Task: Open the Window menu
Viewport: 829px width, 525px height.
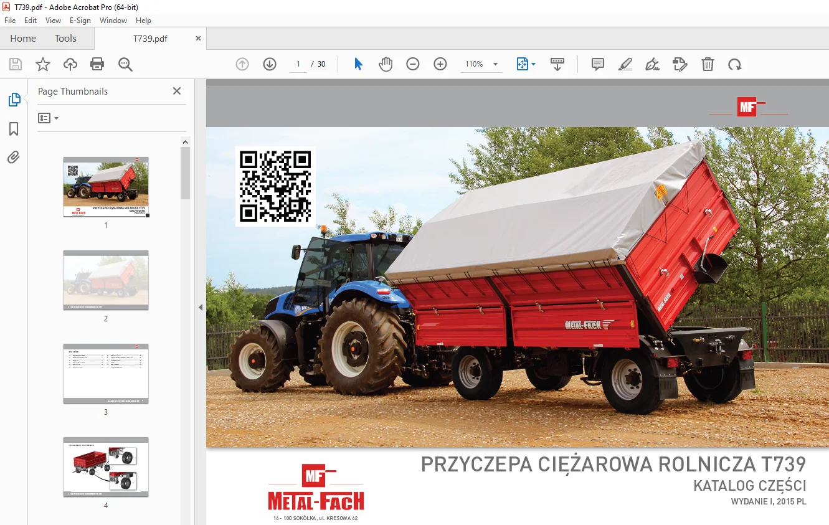Action: pos(113,21)
